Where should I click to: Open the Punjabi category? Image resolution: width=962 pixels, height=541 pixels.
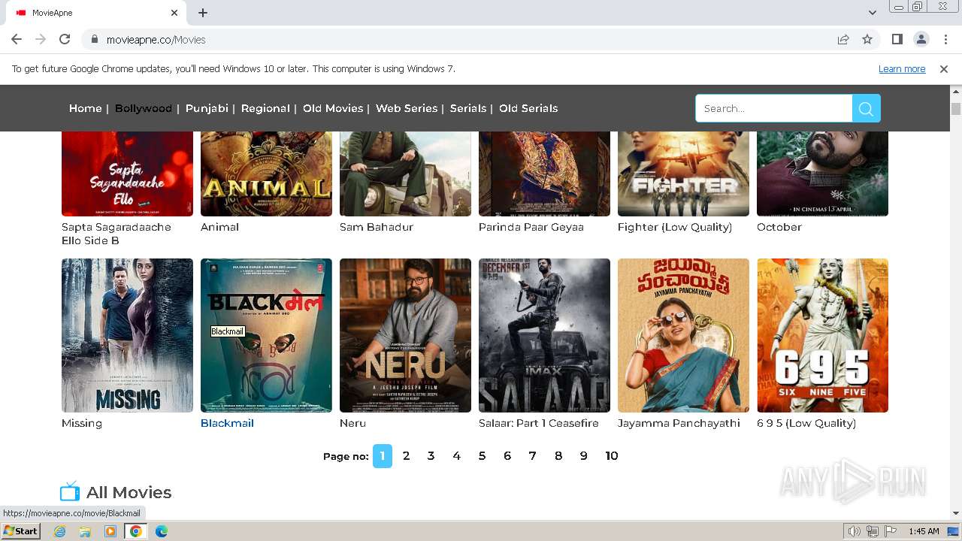pos(207,108)
